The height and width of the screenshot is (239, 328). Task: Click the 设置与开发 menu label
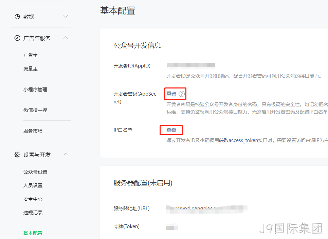click(x=37, y=155)
